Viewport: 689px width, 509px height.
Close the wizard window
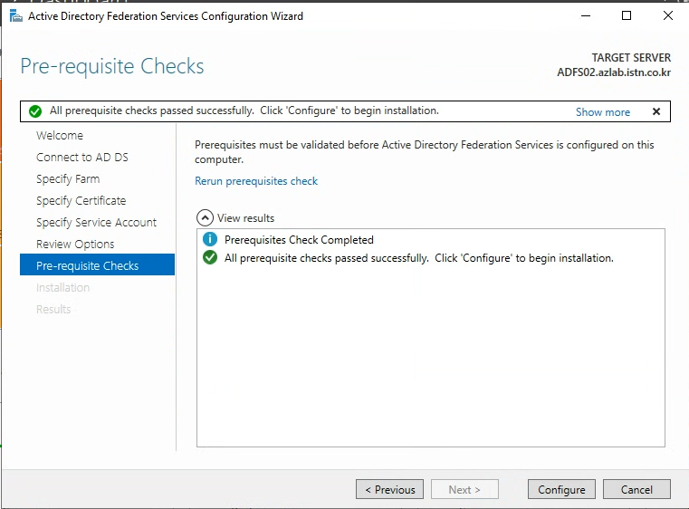pos(668,15)
